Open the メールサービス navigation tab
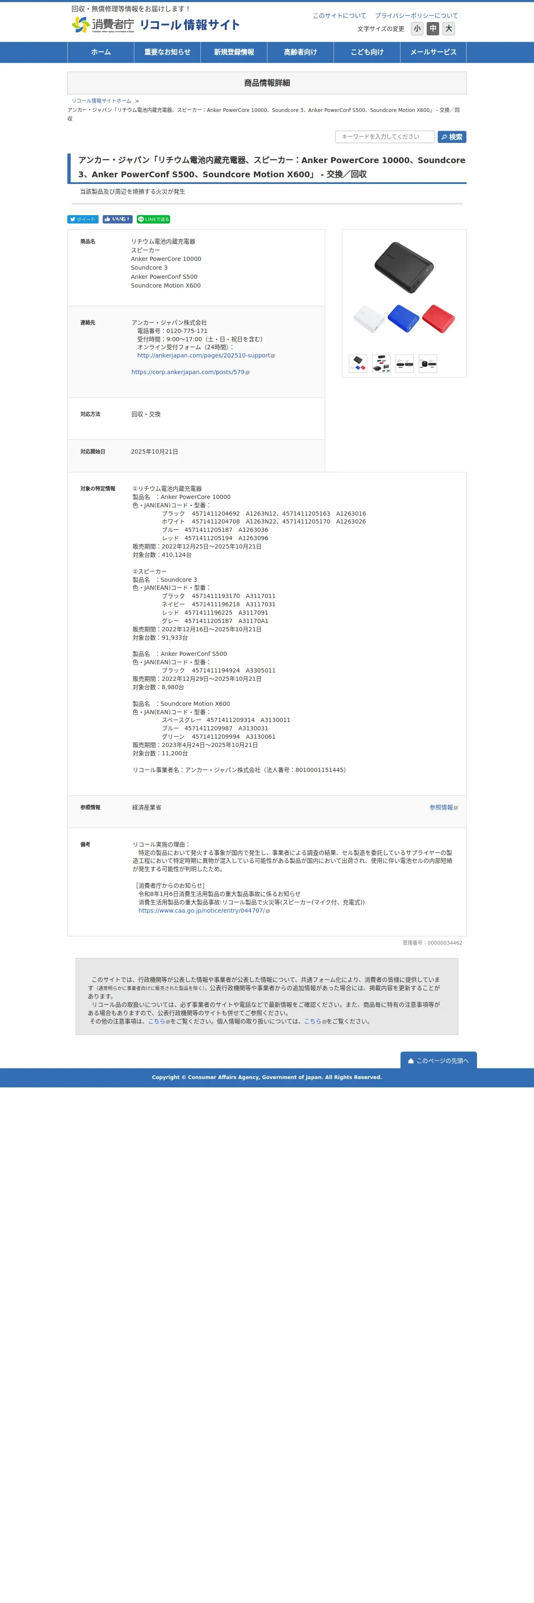534x1603 pixels. [433, 52]
